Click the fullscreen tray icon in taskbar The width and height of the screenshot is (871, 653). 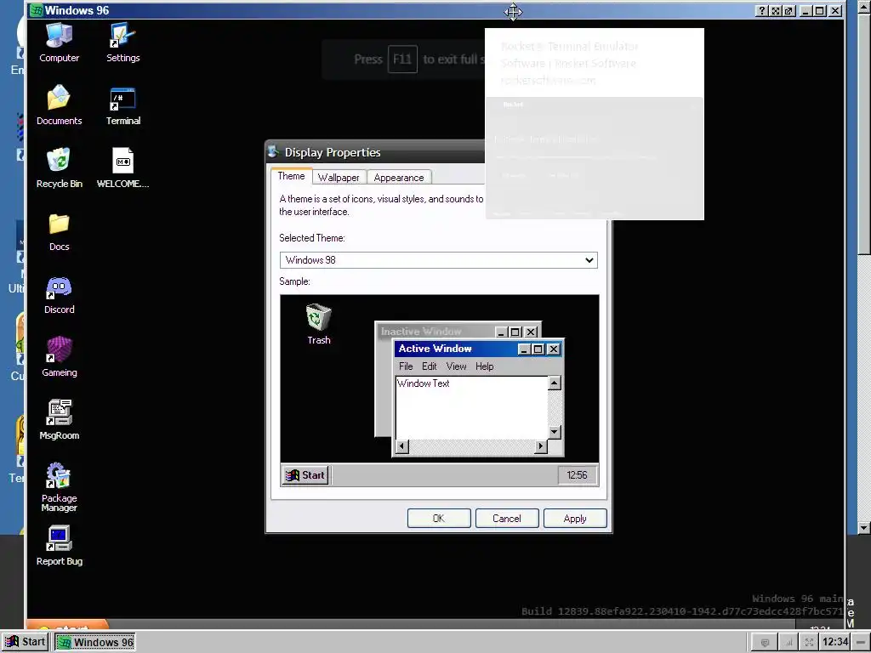pos(810,643)
